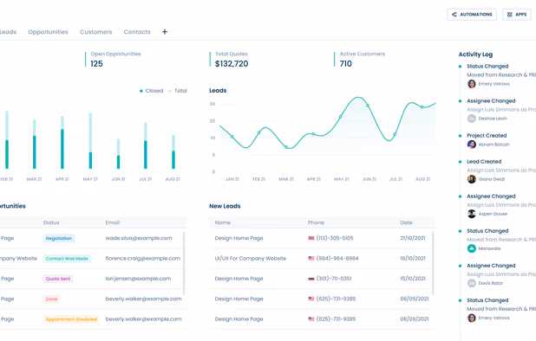Click Abram Botosh avatar in Activity Log
This screenshot has height=341, width=536.
pos(472,145)
